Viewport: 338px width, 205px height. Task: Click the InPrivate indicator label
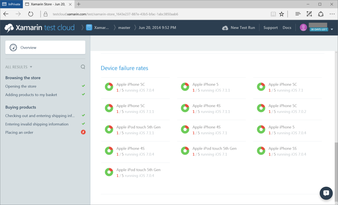(12, 4)
